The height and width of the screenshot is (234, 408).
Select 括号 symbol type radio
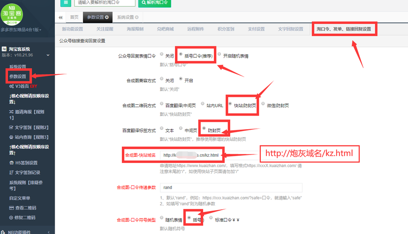pyautogui.click(x=189, y=218)
